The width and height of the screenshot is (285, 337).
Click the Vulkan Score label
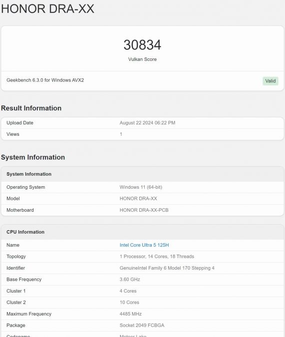[x=142, y=59]
